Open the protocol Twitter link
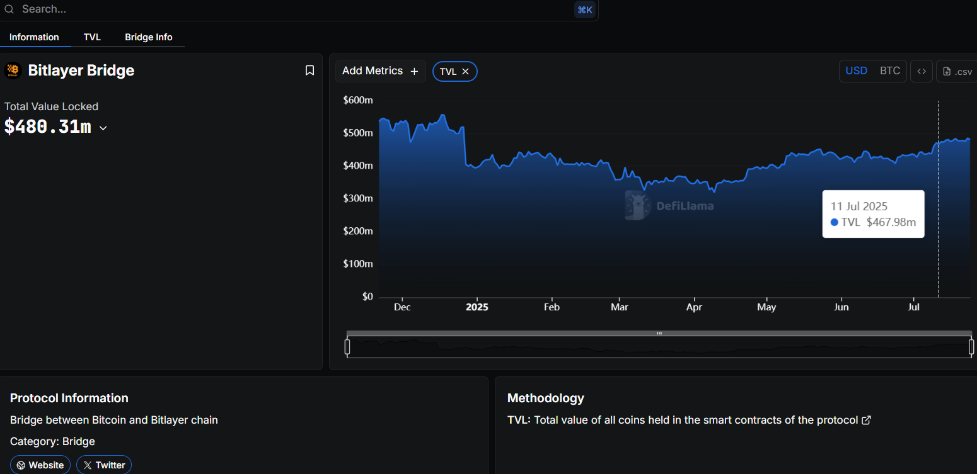 (x=104, y=465)
